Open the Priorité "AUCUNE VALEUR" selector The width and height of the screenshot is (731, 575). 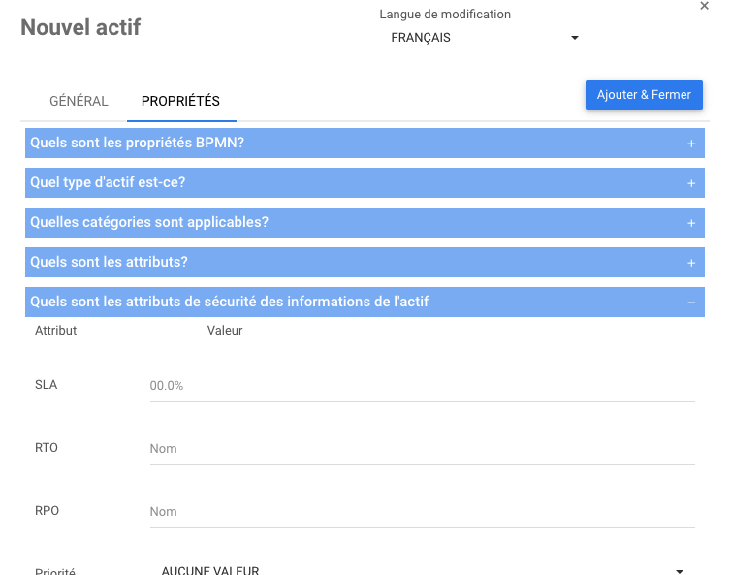pos(417,570)
